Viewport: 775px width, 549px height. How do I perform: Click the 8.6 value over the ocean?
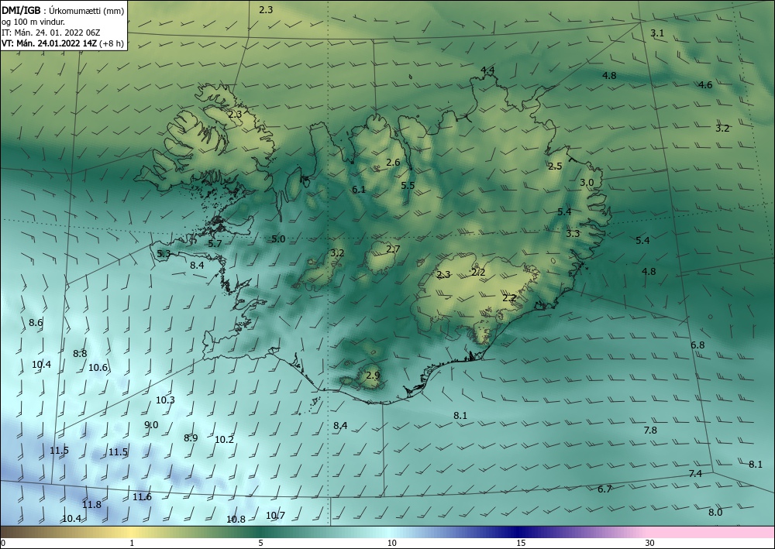click(36, 323)
